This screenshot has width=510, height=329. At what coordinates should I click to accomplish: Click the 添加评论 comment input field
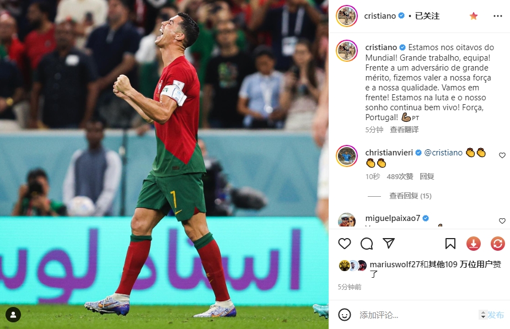point(416,315)
